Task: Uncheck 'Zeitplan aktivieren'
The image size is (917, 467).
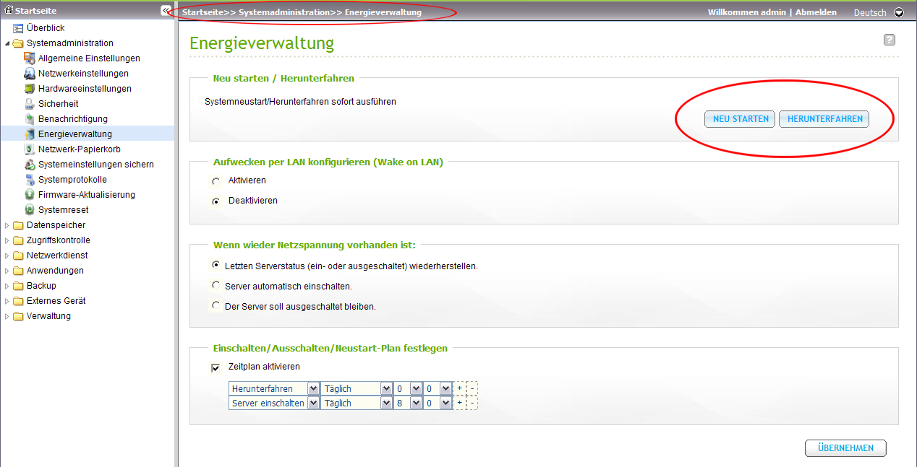Action: click(216, 368)
